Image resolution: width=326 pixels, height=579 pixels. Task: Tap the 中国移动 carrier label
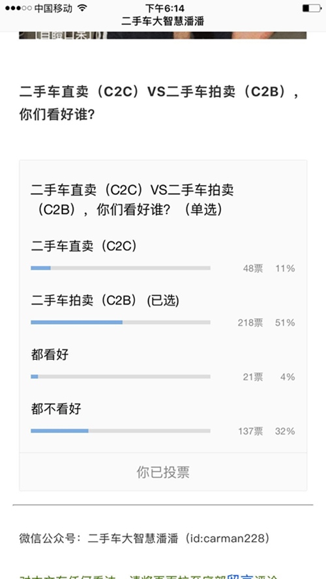click(x=53, y=8)
